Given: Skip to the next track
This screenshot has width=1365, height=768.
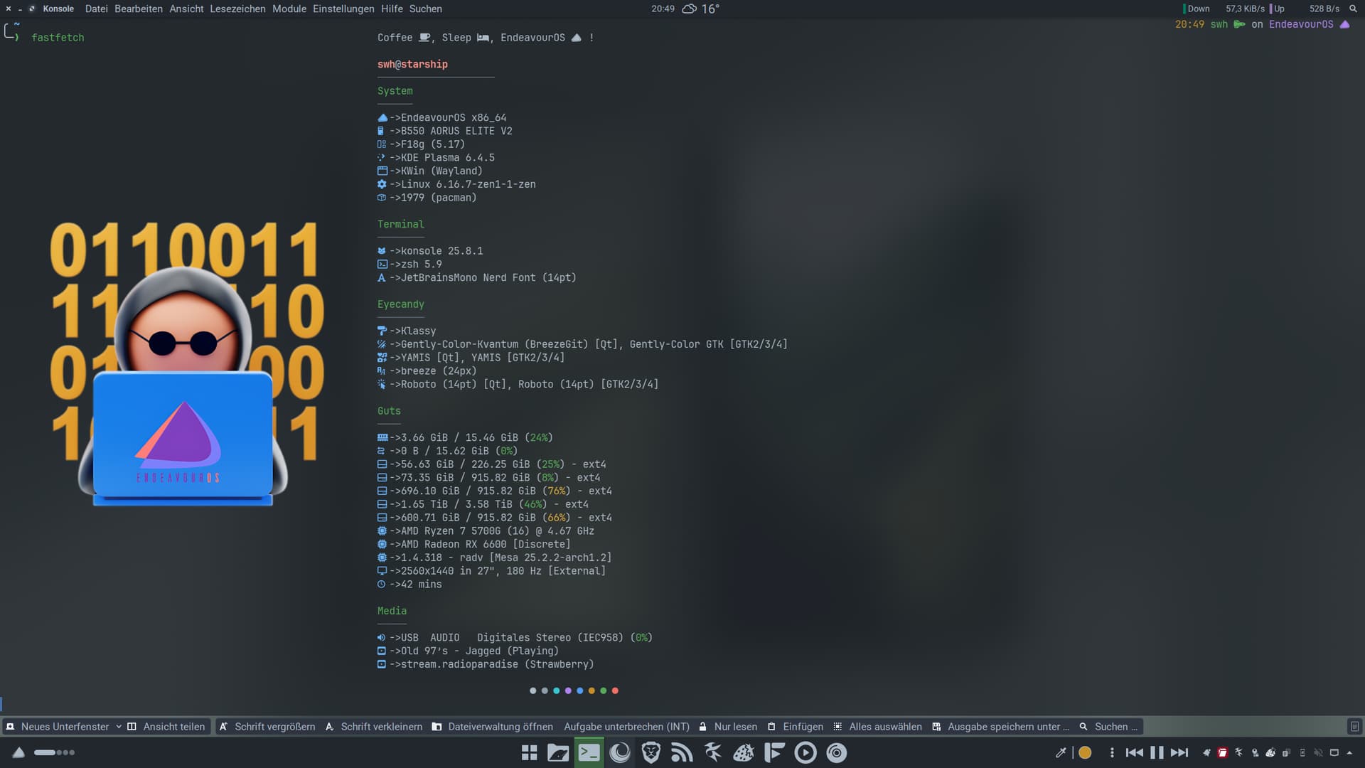Looking at the screenshot, I should click(x=1179, y=752).
